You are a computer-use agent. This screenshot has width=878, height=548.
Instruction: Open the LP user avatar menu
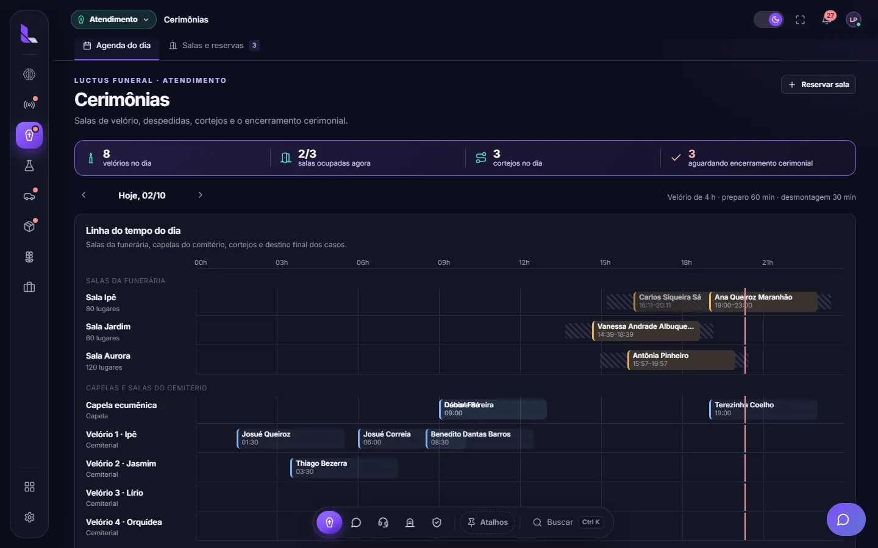pos(854,19)
